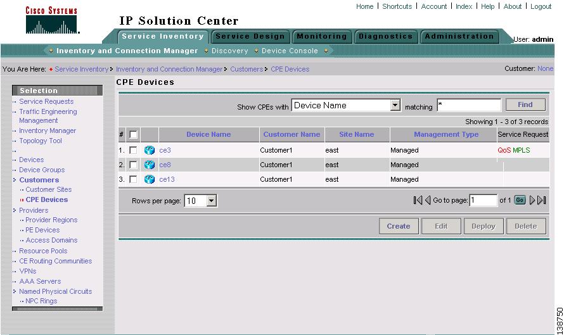Expand the Providers tree node
Screen dimensions: 564x335
click(15, 210)
